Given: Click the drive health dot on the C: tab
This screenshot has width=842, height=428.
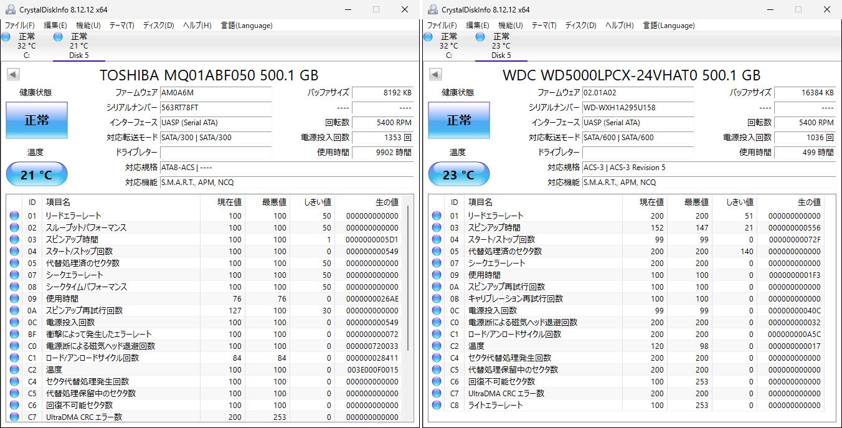Looking at the screenshot, I should click(x=6, y=37).
